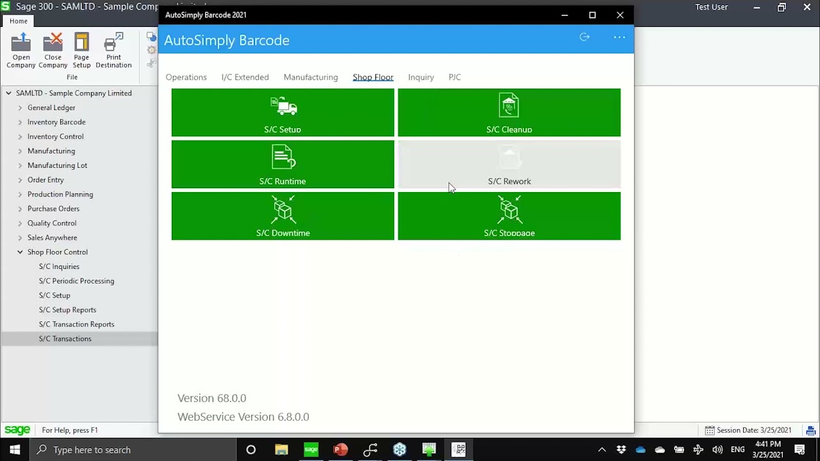The image size is (820, 461).
Task: Collapse the Shop Floor Control node
Action: 20,252
